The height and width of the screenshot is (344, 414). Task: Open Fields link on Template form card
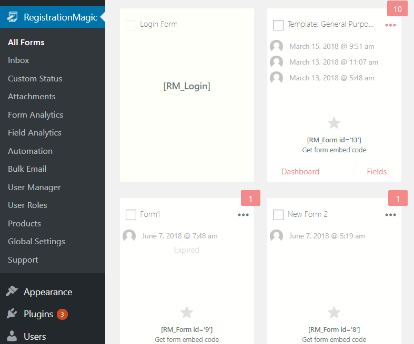pos(377,172)
